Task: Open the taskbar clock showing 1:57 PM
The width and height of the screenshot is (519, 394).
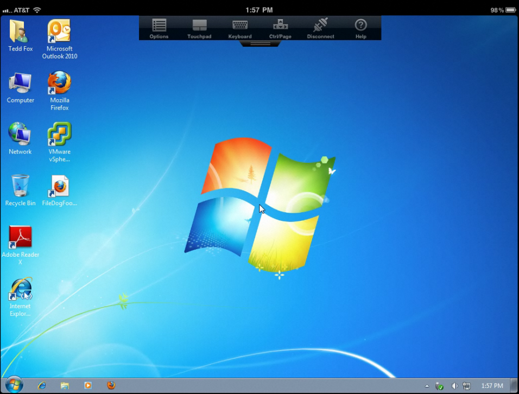Action: 492,386
